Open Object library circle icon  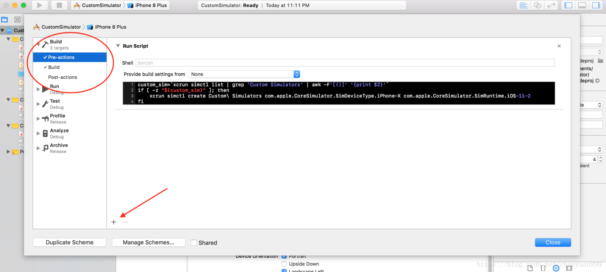(x=556, y=268)
